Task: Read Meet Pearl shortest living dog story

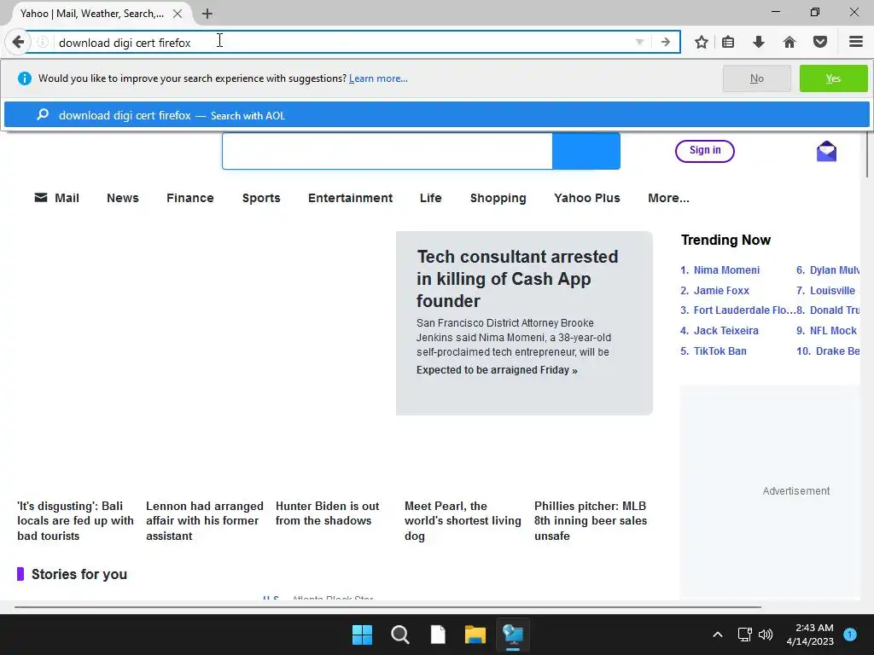Action: tap(463, 521)
